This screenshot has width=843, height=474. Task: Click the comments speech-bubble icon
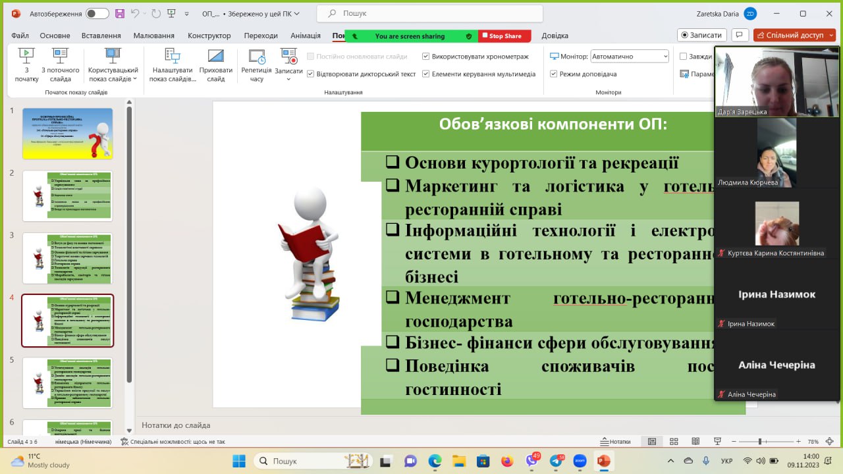tap(740, 35)
